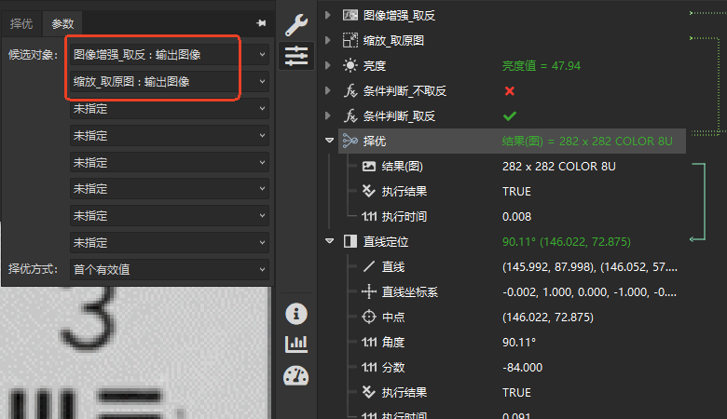Click the 亮度 sun icon
Viewport: 727px width, 419px height.
point(350,65)
